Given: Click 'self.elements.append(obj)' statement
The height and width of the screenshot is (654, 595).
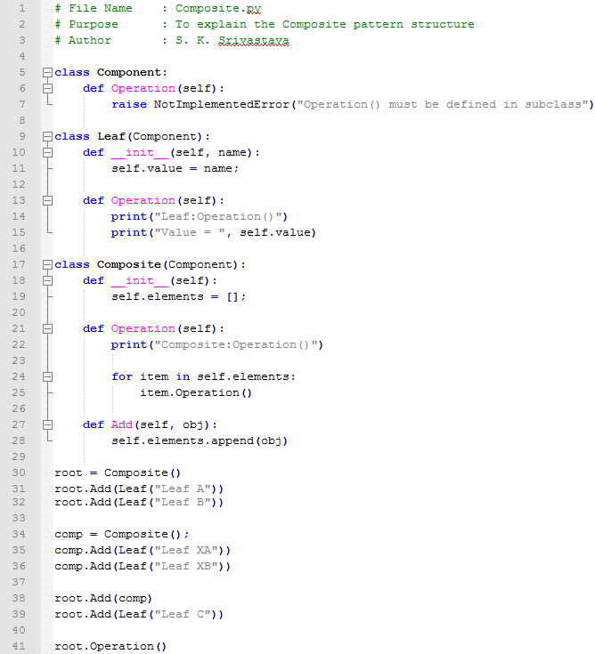Looking at the screenshot, I should tap(200, 440).
